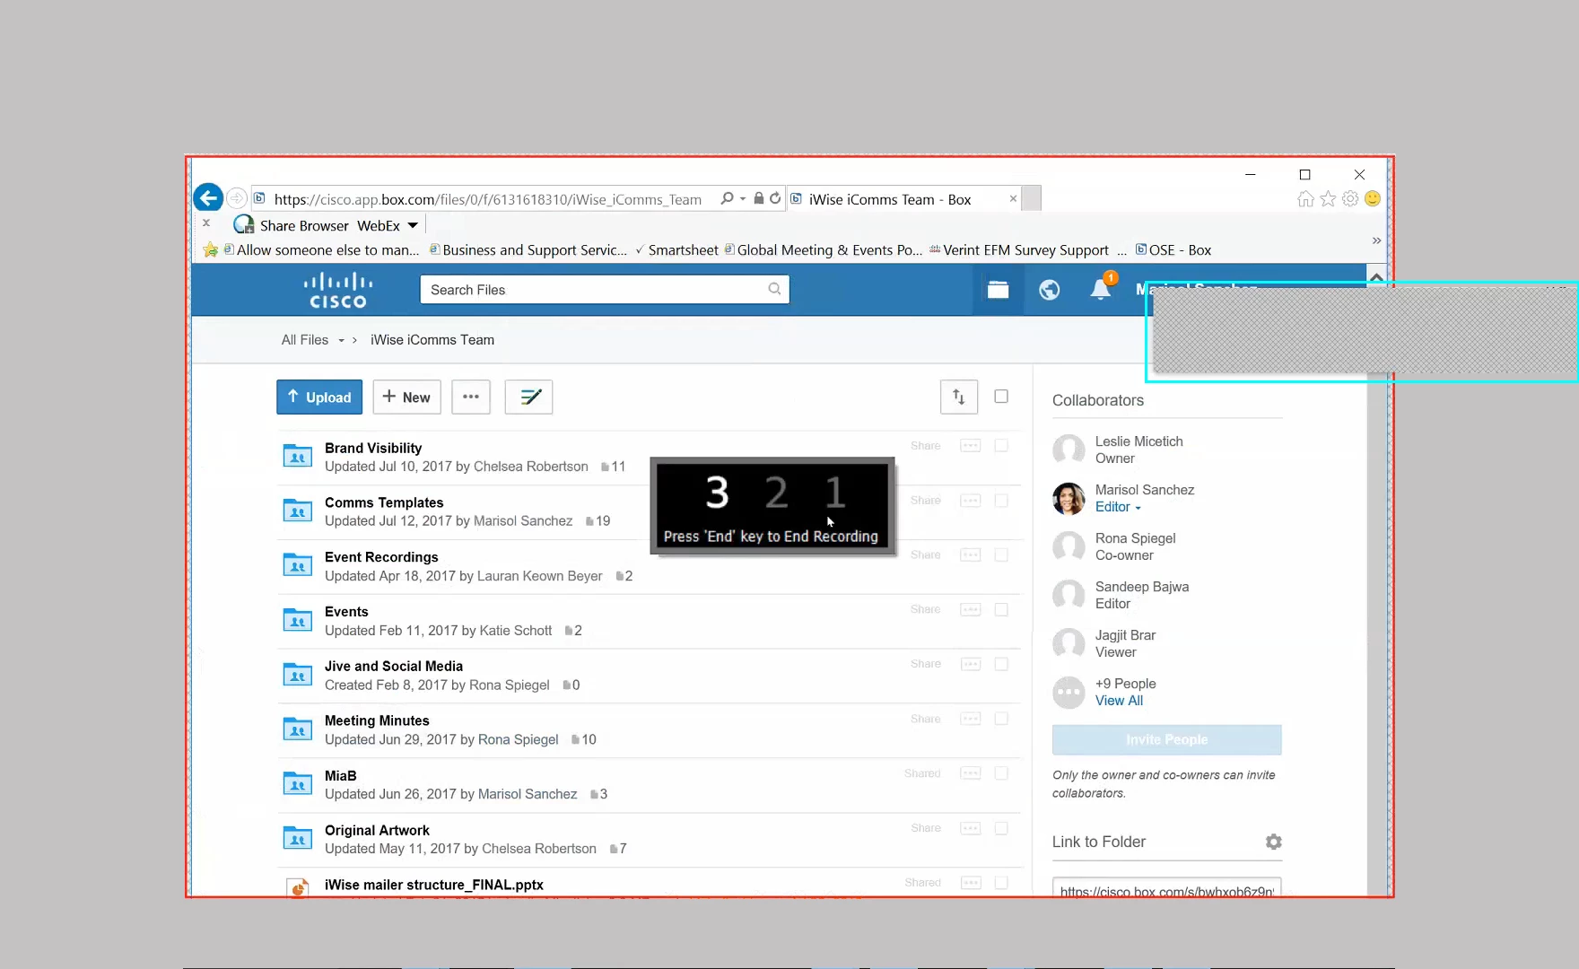This screenshot has height=969, width=1579.
Task: Click the search magnifier in Search Files
Action: (x=774, y=289)
